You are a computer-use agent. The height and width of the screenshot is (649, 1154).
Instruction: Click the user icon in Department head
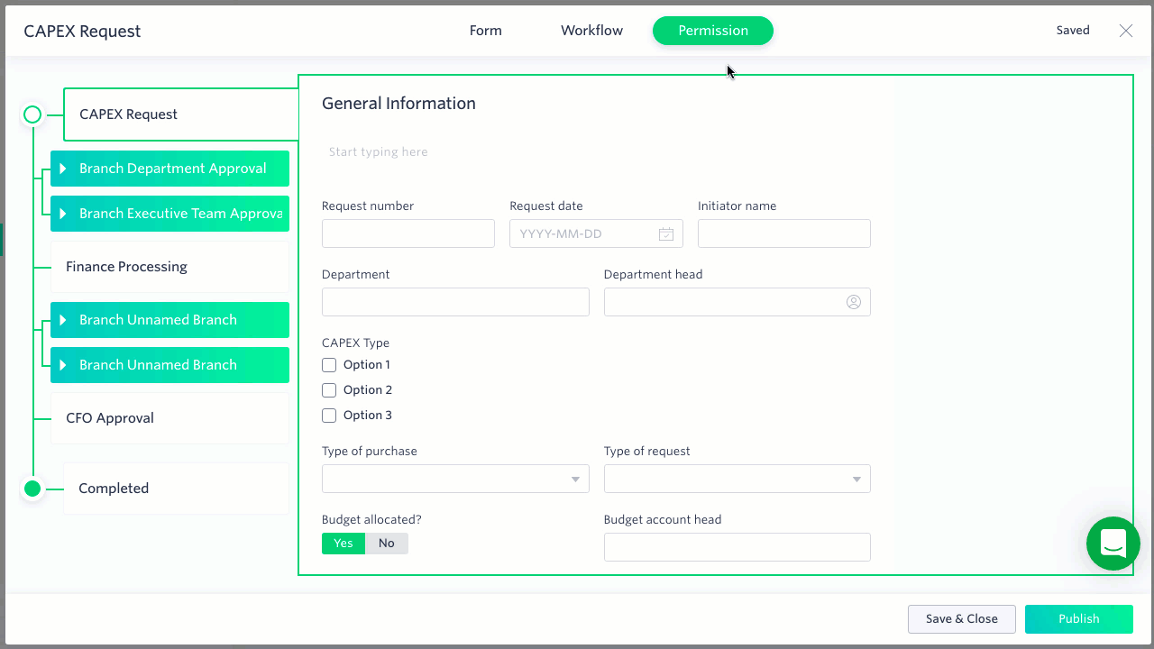(x=854, y=302)
